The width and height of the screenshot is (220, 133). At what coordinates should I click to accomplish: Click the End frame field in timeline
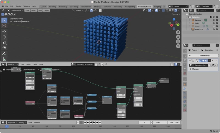(x=173, y=122)
